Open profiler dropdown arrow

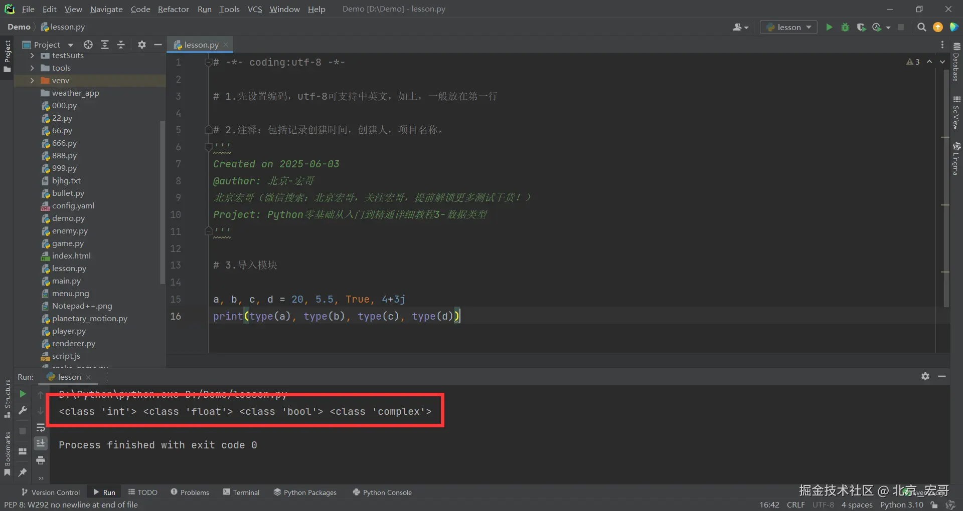(888, 28)
